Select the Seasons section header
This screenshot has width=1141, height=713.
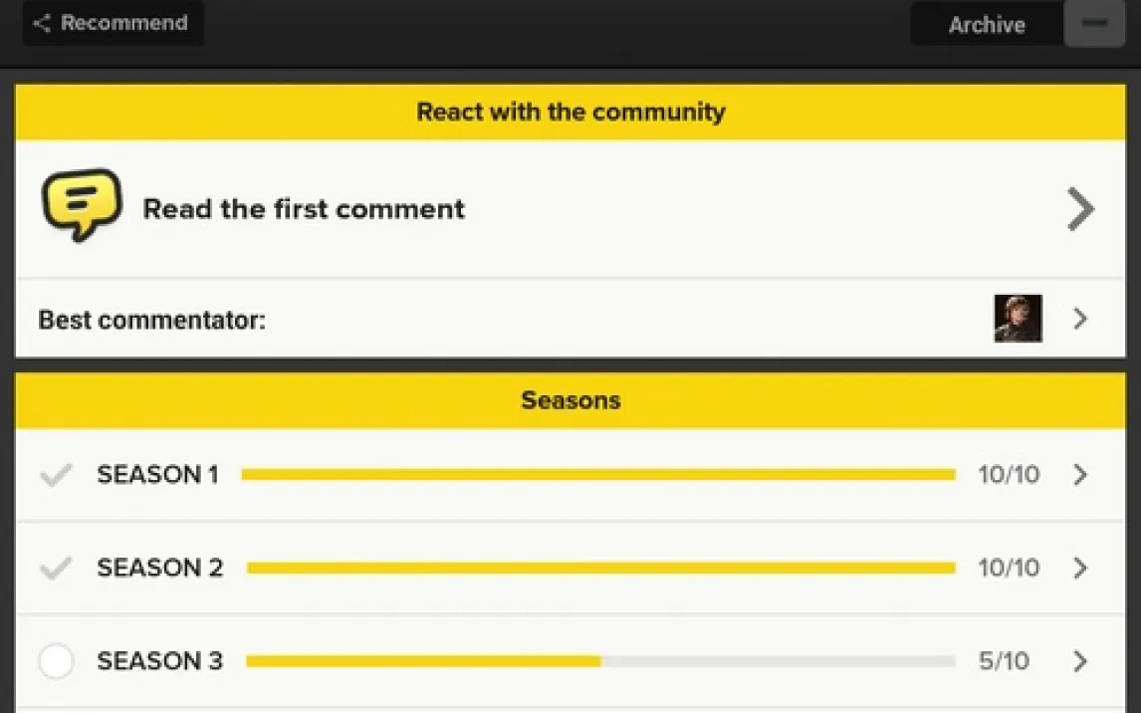[570, 400]
